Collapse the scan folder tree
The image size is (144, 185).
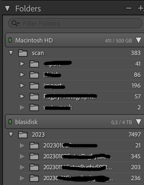click(11, 53)
